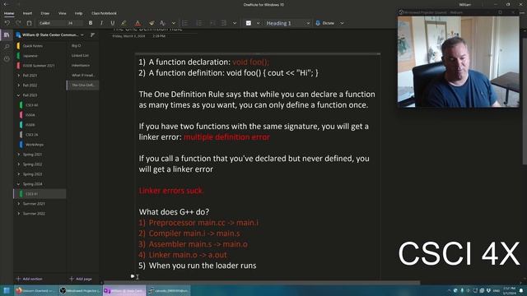Click the Add page button
The width and height of the screenshot is (527, 296).
tap(81, 279)
